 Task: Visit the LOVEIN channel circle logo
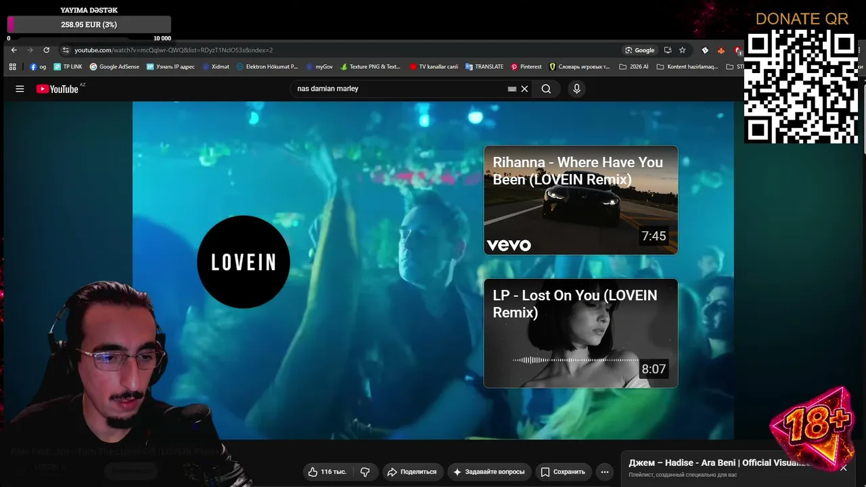click(x=244, y=262)
